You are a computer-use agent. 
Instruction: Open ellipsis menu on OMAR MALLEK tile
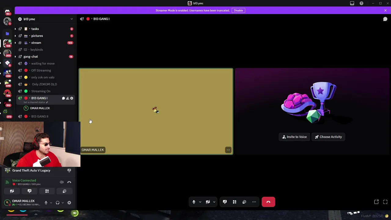(228, 150)
